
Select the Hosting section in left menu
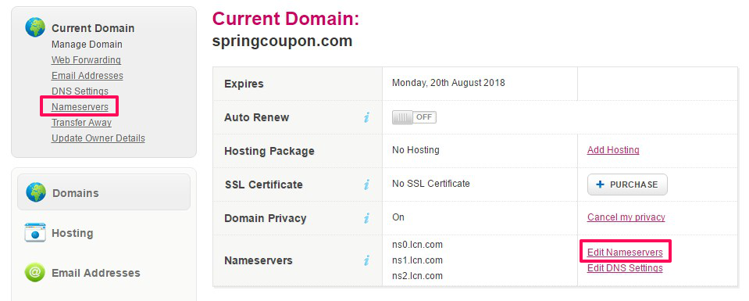(72, 233)
